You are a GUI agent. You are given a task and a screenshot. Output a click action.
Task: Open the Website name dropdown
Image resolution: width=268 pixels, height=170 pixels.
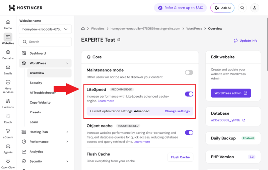point(45,29)
